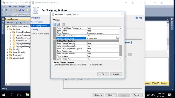Open the Project menu in SSMS

click(x=22, y=7)
